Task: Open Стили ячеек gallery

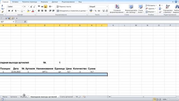Action: (x=140, y=9)
